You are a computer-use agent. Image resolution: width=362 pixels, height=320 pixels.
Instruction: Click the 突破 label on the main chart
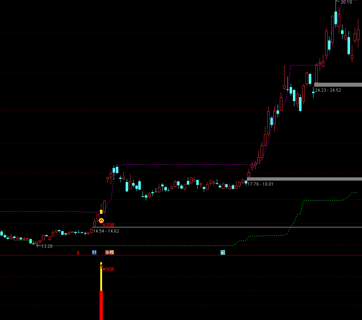108,225
